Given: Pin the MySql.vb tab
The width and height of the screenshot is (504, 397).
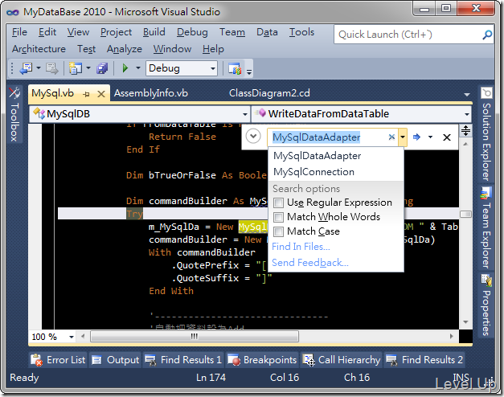Looking at the screenshot, I should tap(86, 94).
